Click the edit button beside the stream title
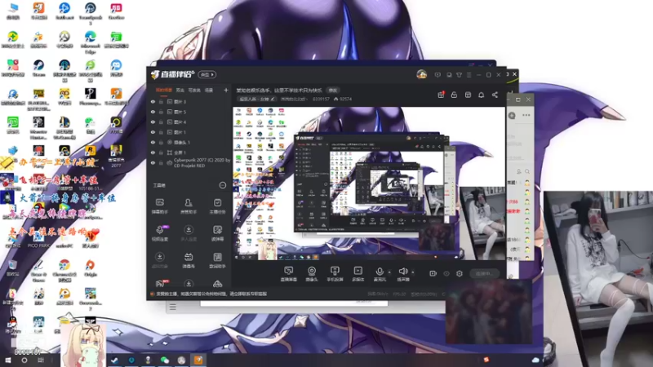 (x=332, y=90)
